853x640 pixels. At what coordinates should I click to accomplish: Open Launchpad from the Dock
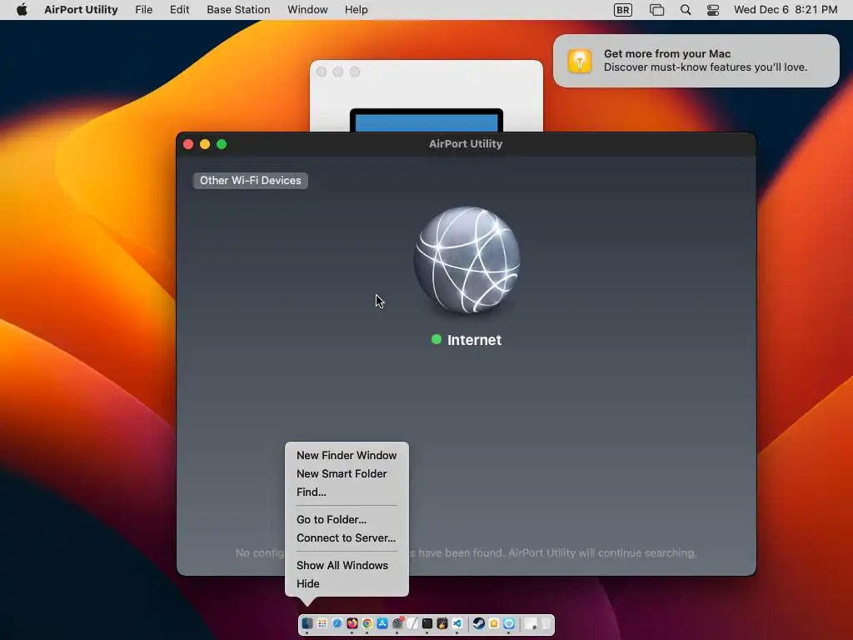tap(322, 623)
